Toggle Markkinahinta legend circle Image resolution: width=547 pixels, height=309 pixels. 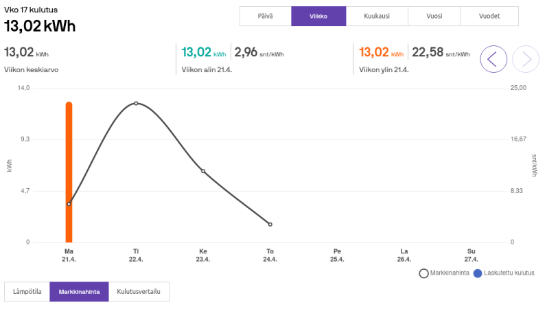pos(423,273)
